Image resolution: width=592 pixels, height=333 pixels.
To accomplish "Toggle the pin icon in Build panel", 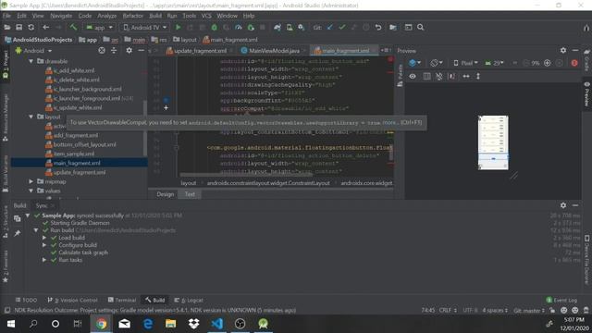I will pyautogui.click(x=18, y=233).
